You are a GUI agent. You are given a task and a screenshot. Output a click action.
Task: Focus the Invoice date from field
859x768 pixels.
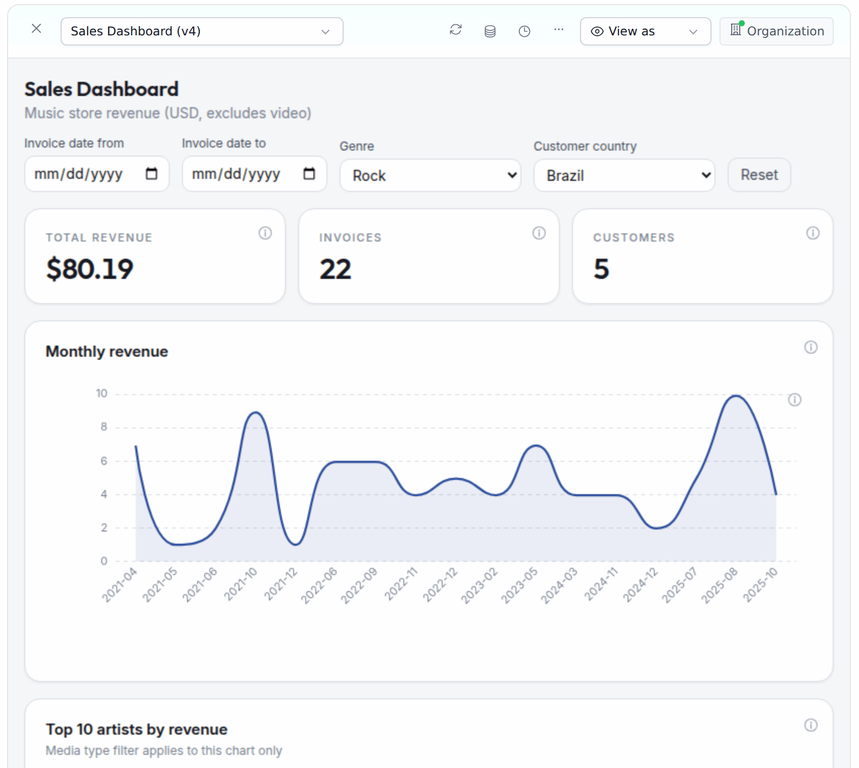(97, 174)
